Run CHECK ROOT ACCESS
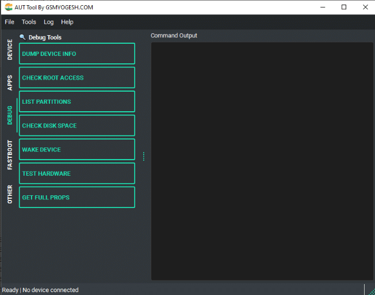 pyautogui.click(x=77, y=78)
